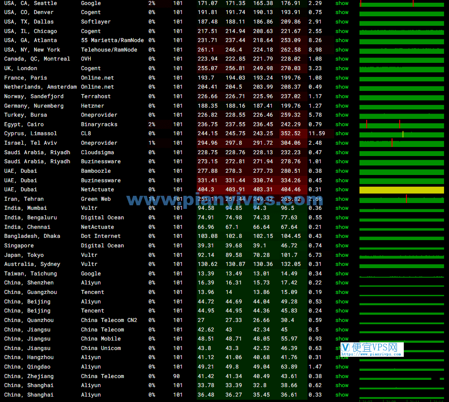Screen dimensions: 449x402
Task: Select the 331.41 latency value
Action: [208, 181]
